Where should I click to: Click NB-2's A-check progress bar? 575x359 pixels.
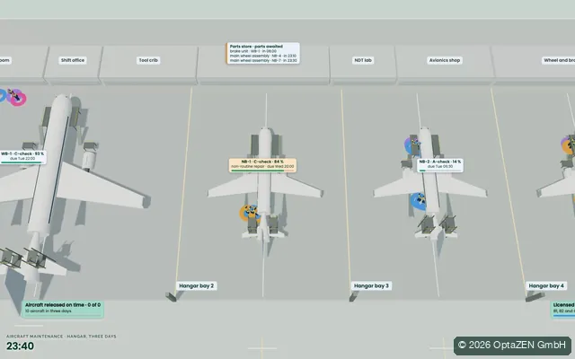(x=439, y=171)
